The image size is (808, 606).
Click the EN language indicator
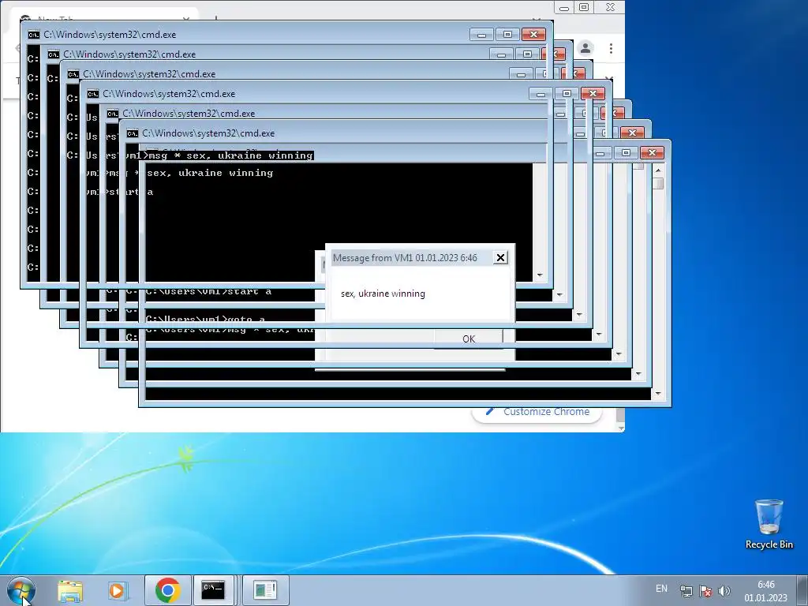[662, 588]
